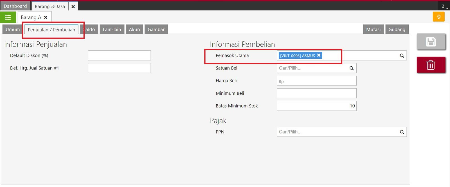Click the orange lightbulb hint icon
450x187 pixels.
tap(438, 17)
